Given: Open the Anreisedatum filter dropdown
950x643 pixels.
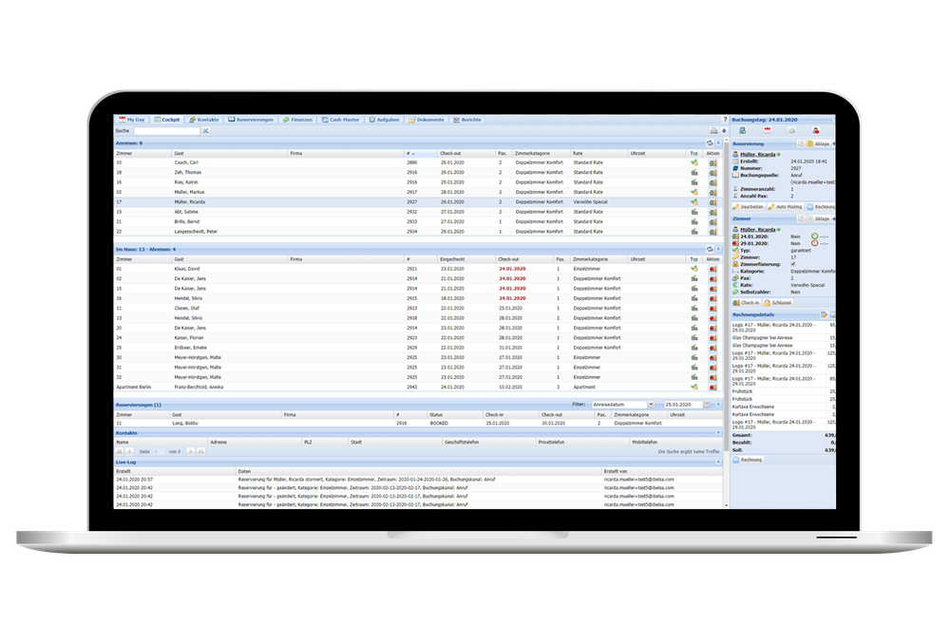Looking at the screenshot, I should coord(652,405).
